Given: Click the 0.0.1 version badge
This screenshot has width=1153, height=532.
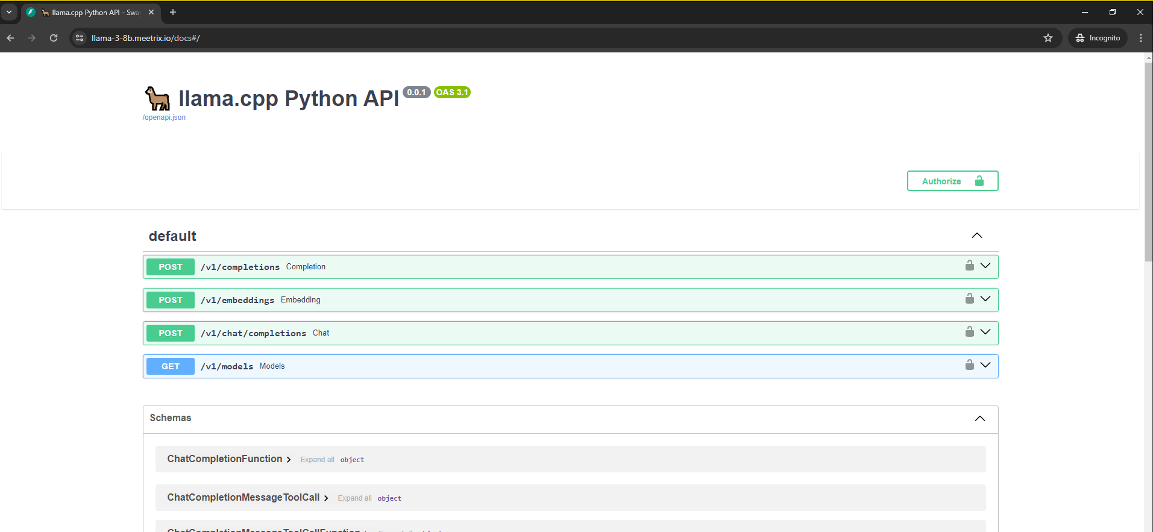Looking at the screenshot, I should 416,92.
